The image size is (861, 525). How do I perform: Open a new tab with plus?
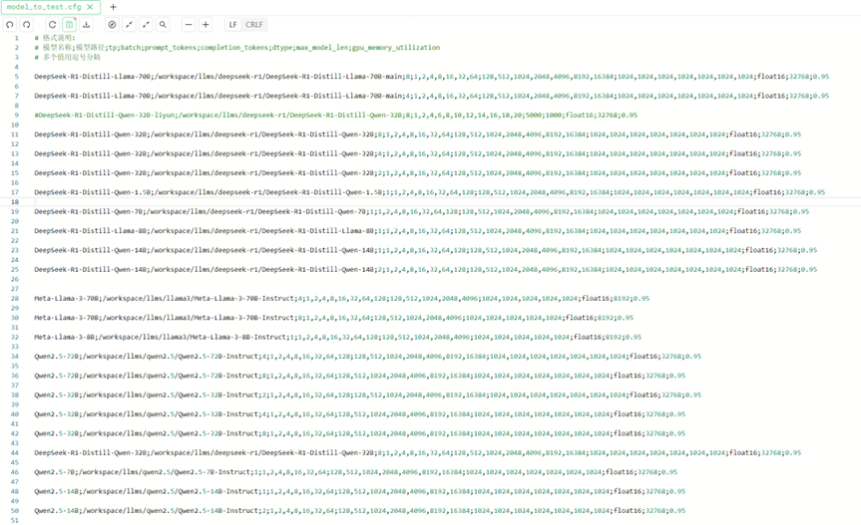point(113,7)
